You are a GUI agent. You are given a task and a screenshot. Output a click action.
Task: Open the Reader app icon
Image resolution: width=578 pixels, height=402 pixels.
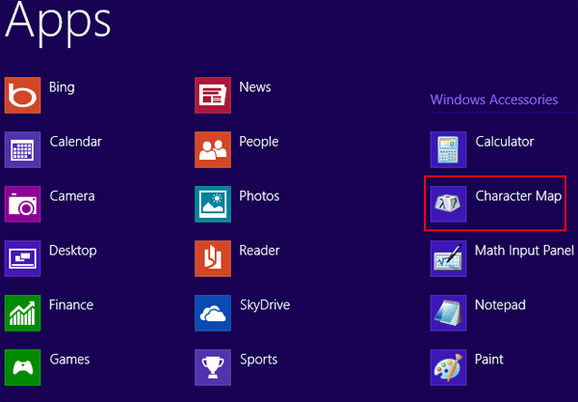[213, 258]
